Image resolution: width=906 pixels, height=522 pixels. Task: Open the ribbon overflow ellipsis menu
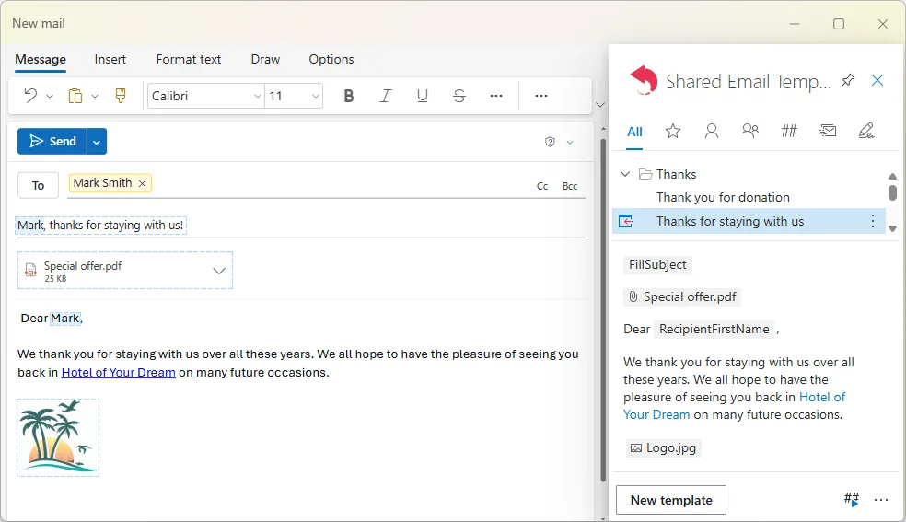click(x=541, y=96)
